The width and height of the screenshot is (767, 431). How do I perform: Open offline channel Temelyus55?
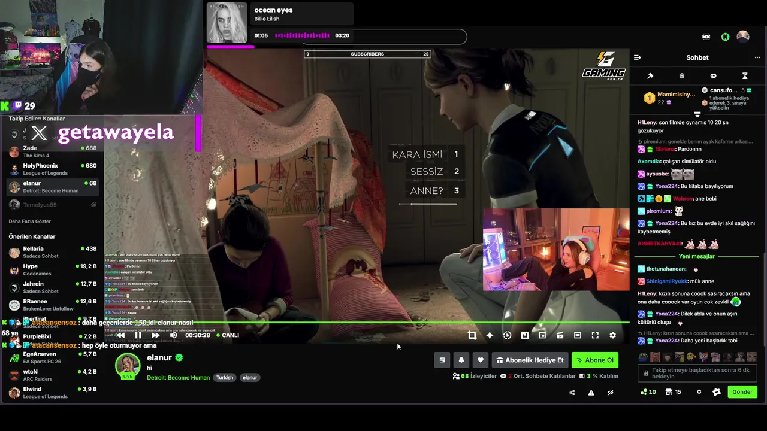tap(53, 205)
